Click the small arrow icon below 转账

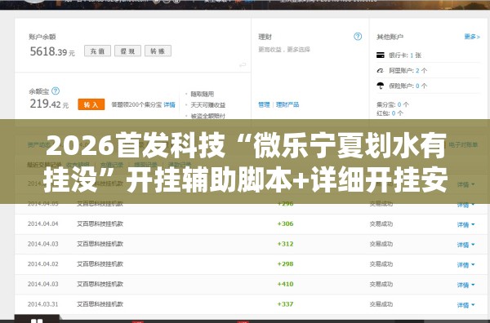[x=243, y=65]
